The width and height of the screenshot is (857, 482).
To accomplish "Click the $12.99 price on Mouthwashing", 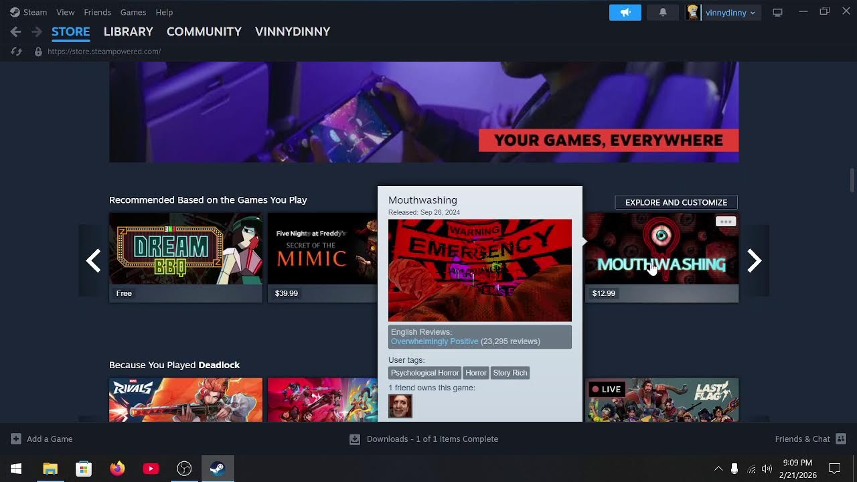I will 604,293.
